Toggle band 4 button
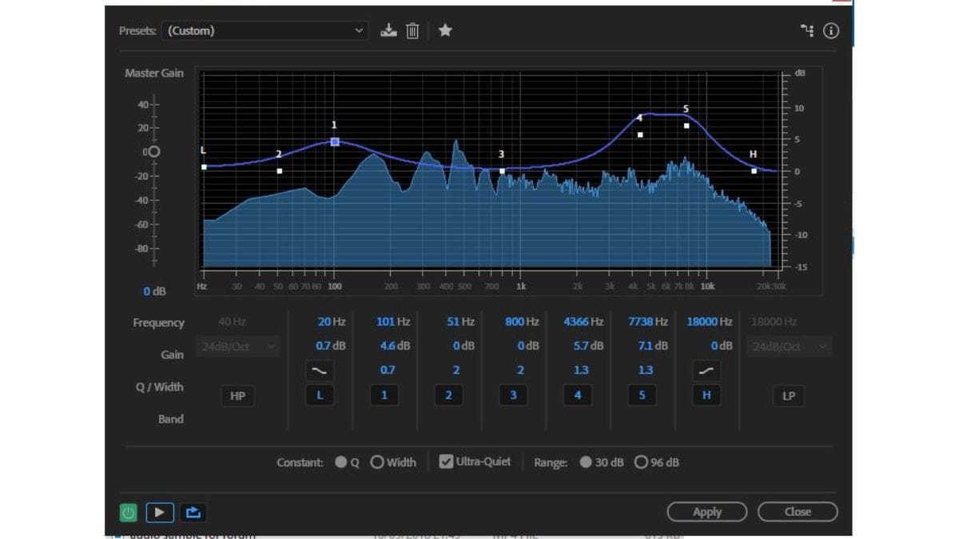Viewport: 959px width, 539px height. (x=578, y=395)
